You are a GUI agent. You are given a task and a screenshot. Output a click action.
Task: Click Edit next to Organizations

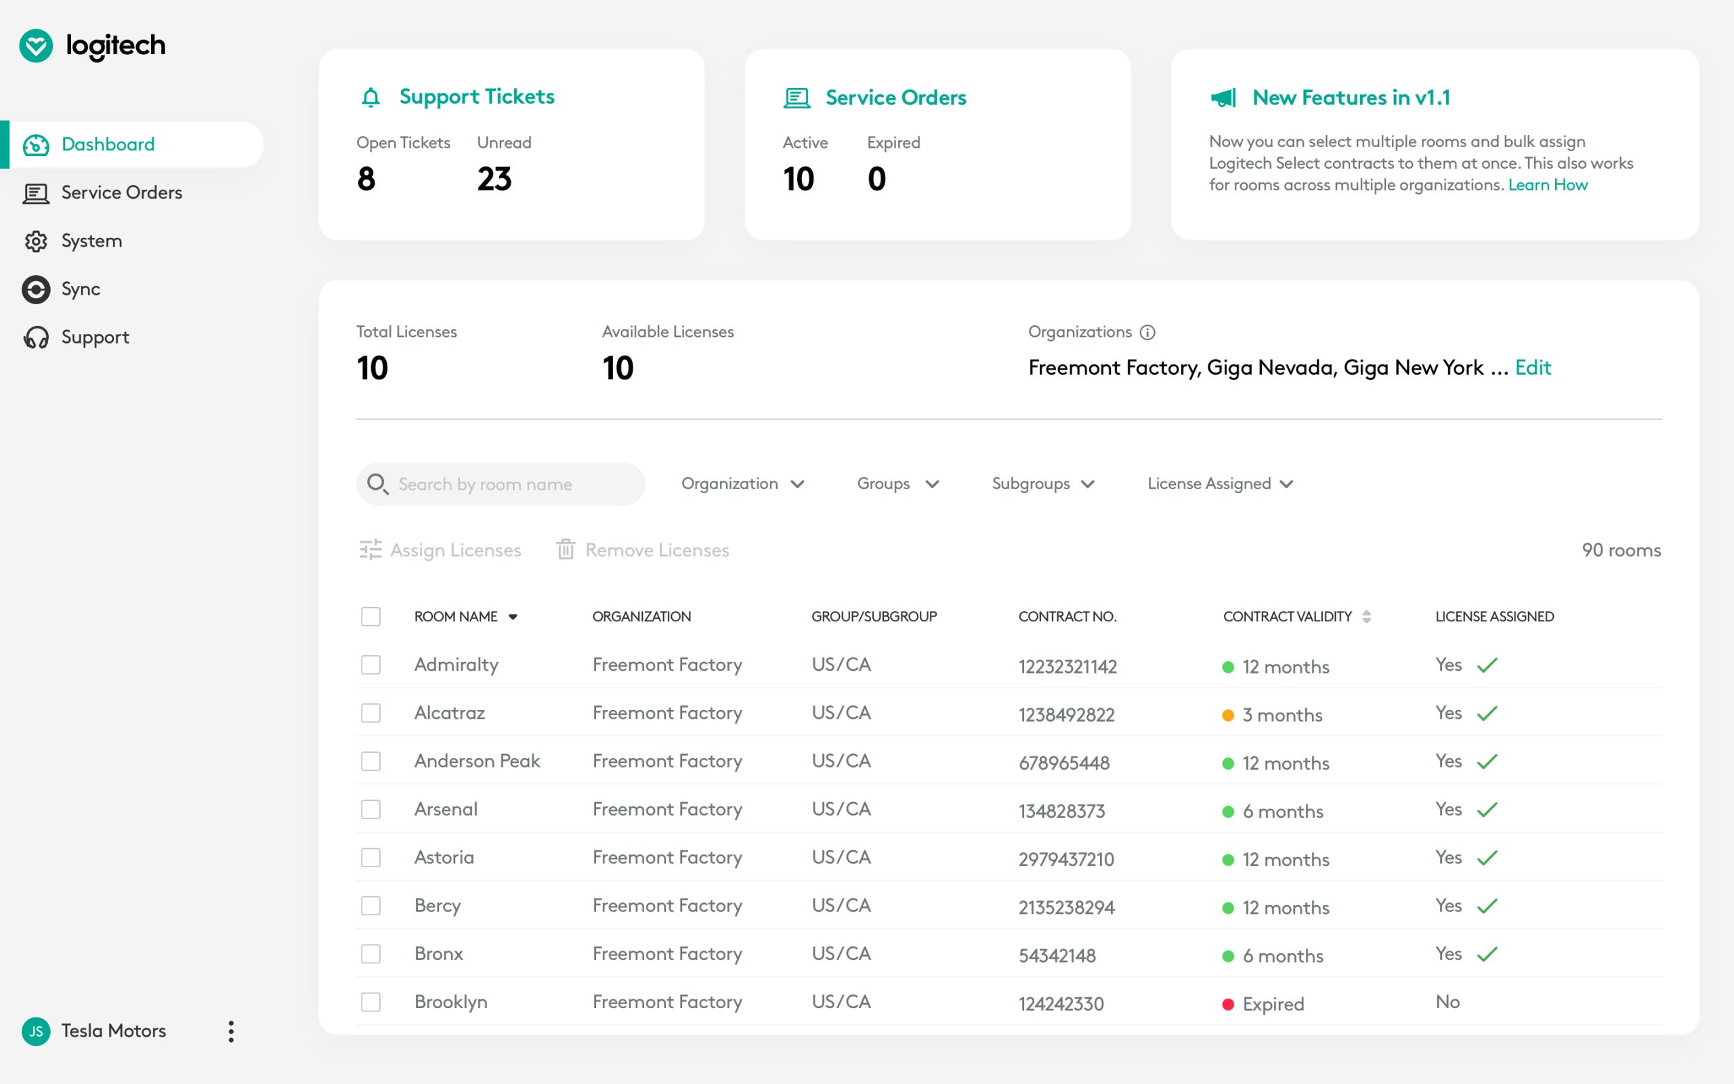(x=1533, y=368)
